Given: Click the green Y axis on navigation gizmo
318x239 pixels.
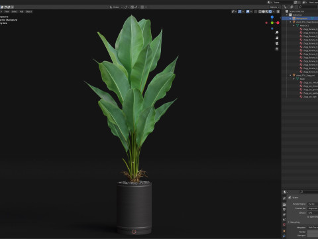Looking at the screenshot, I should 272,23.
